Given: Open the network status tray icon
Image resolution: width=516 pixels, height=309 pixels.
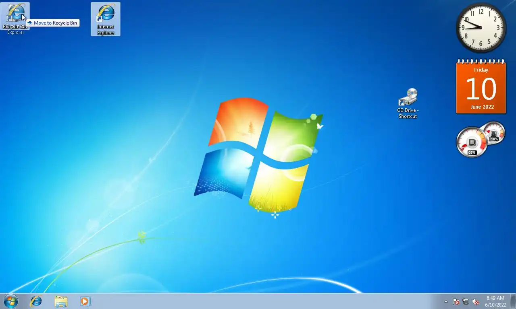Looking at the screenshot, I should [466, 301].
